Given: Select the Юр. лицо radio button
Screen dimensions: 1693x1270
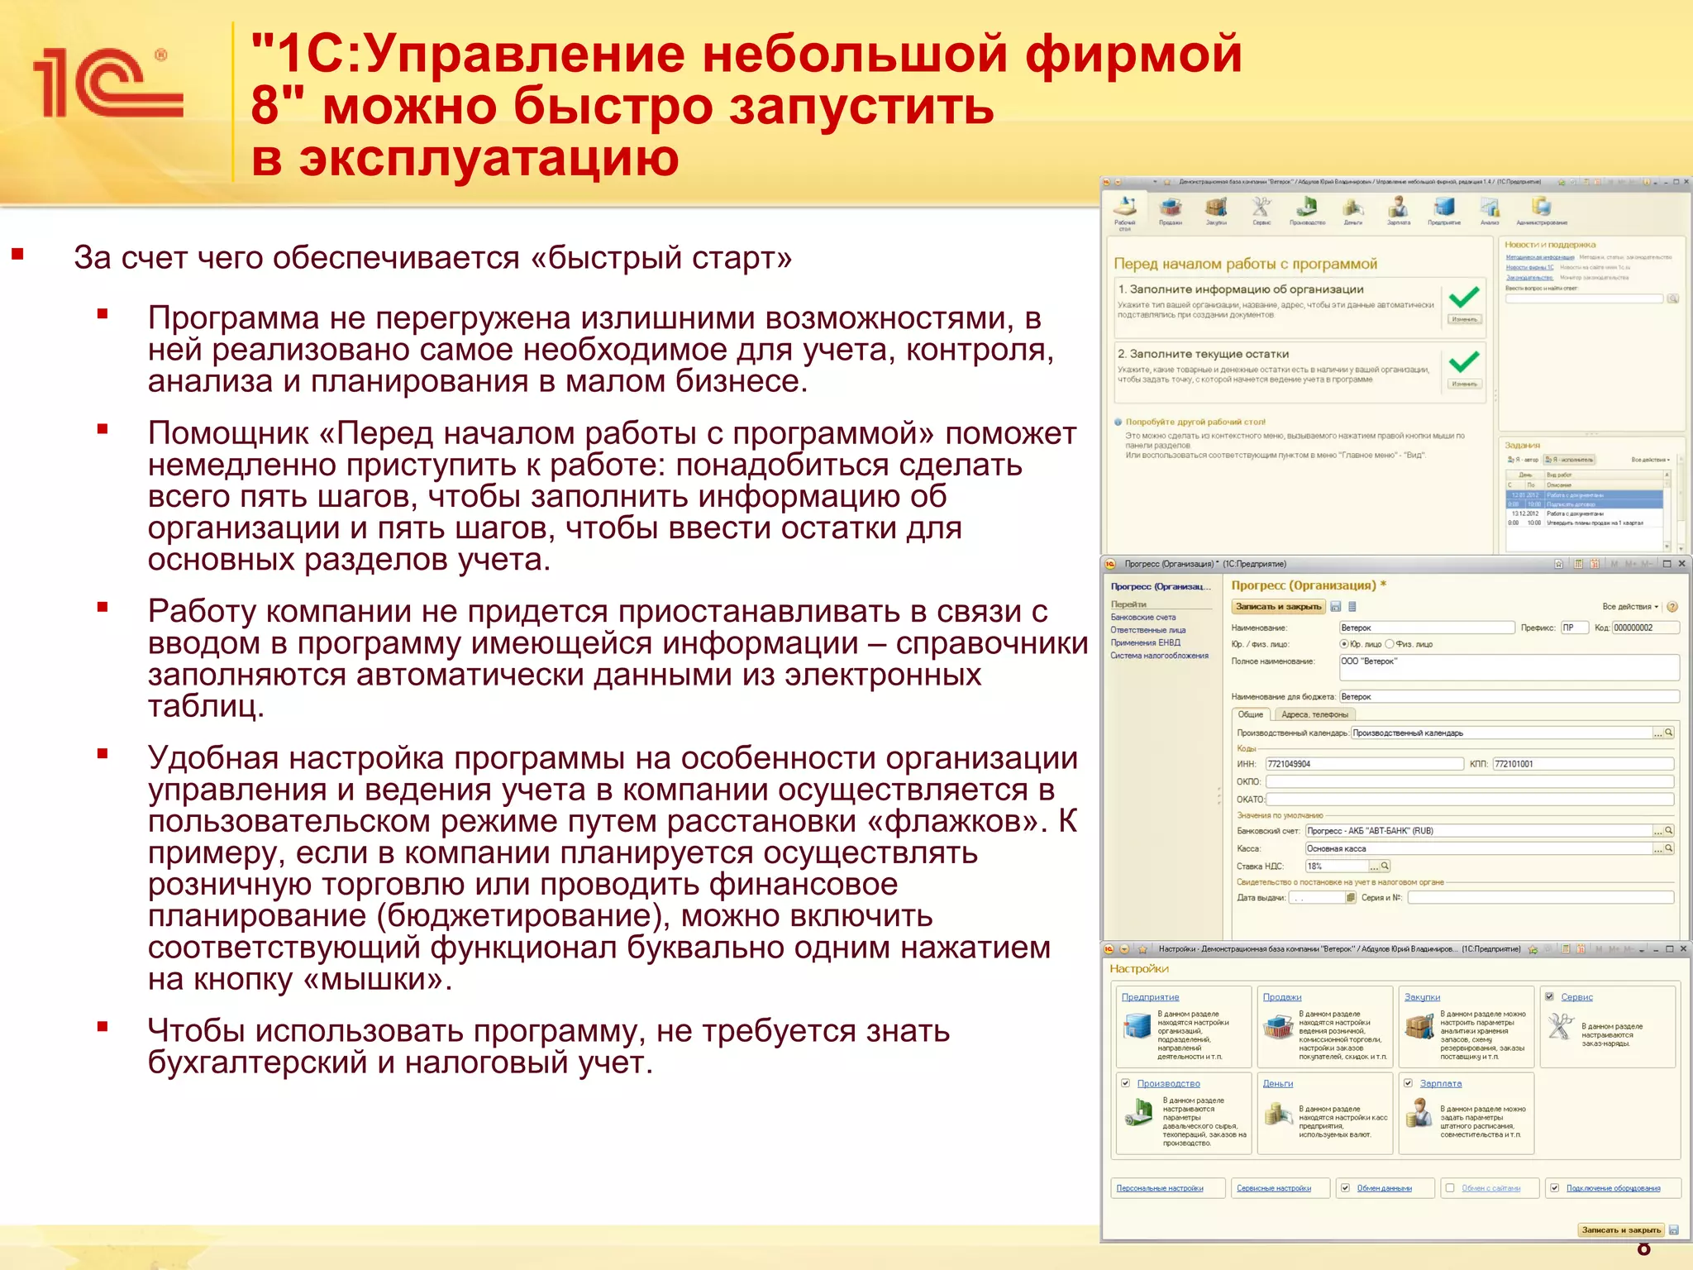Looking at the screenshot, I should (1344, 644).
